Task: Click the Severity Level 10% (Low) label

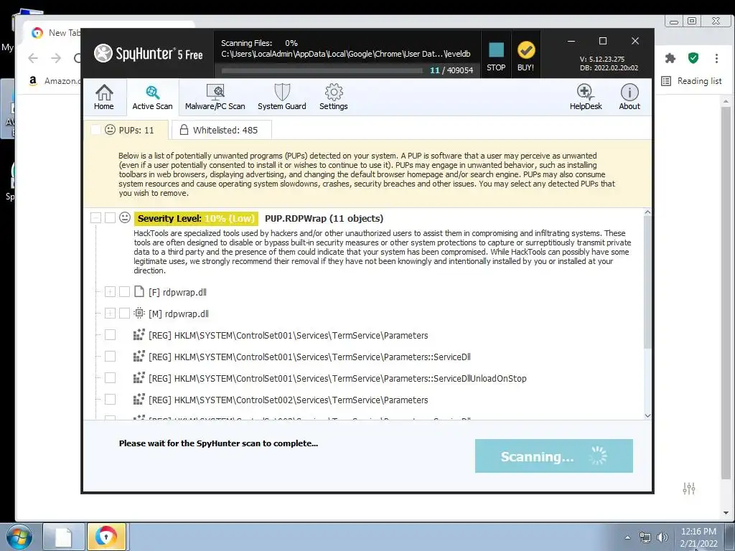Action: pos(196,218)
